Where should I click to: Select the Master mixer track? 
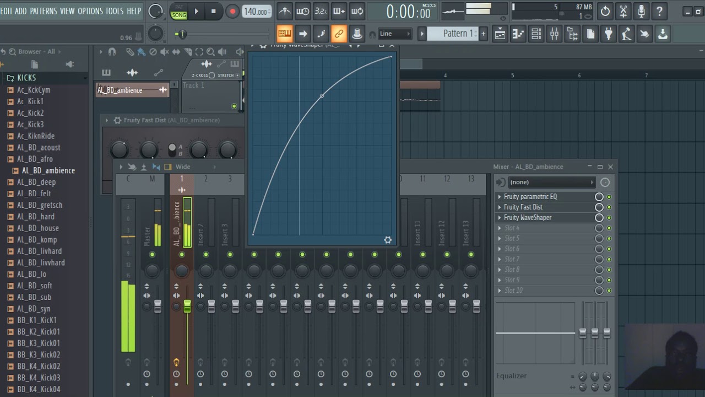click(x=152, y=221)
